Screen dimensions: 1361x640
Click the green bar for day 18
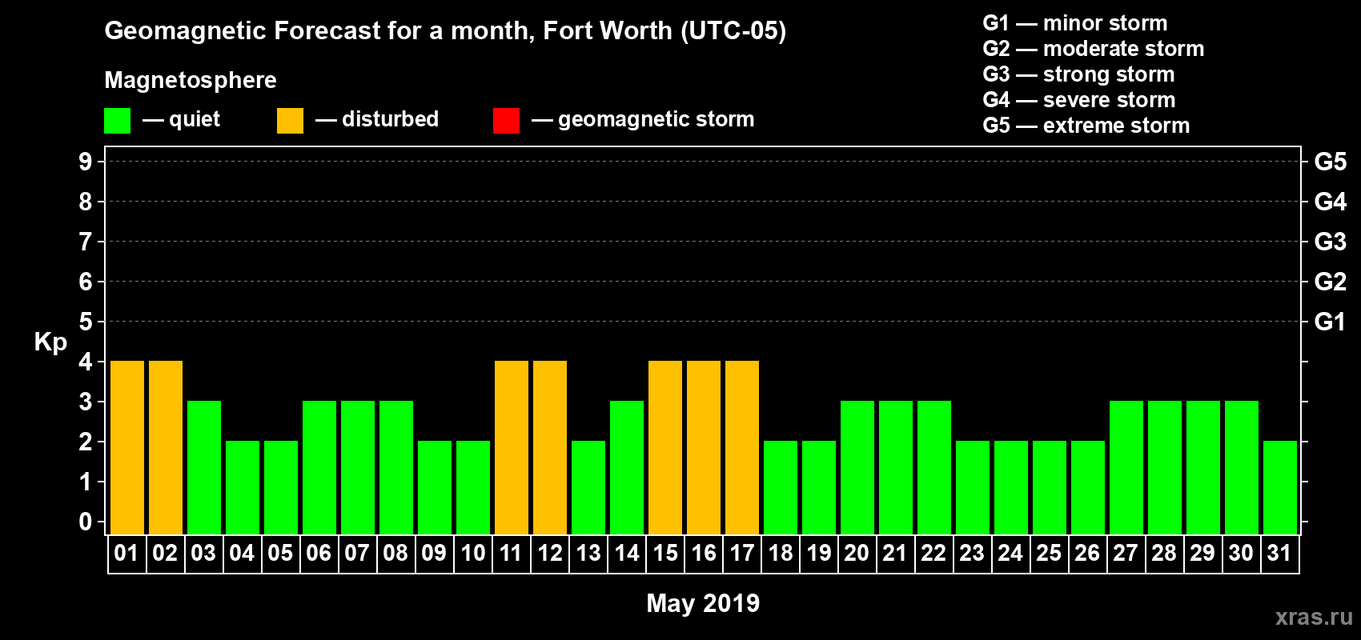[781, 487]
